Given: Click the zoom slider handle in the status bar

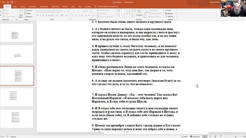Looking at the screenshot, I should 236,136.
